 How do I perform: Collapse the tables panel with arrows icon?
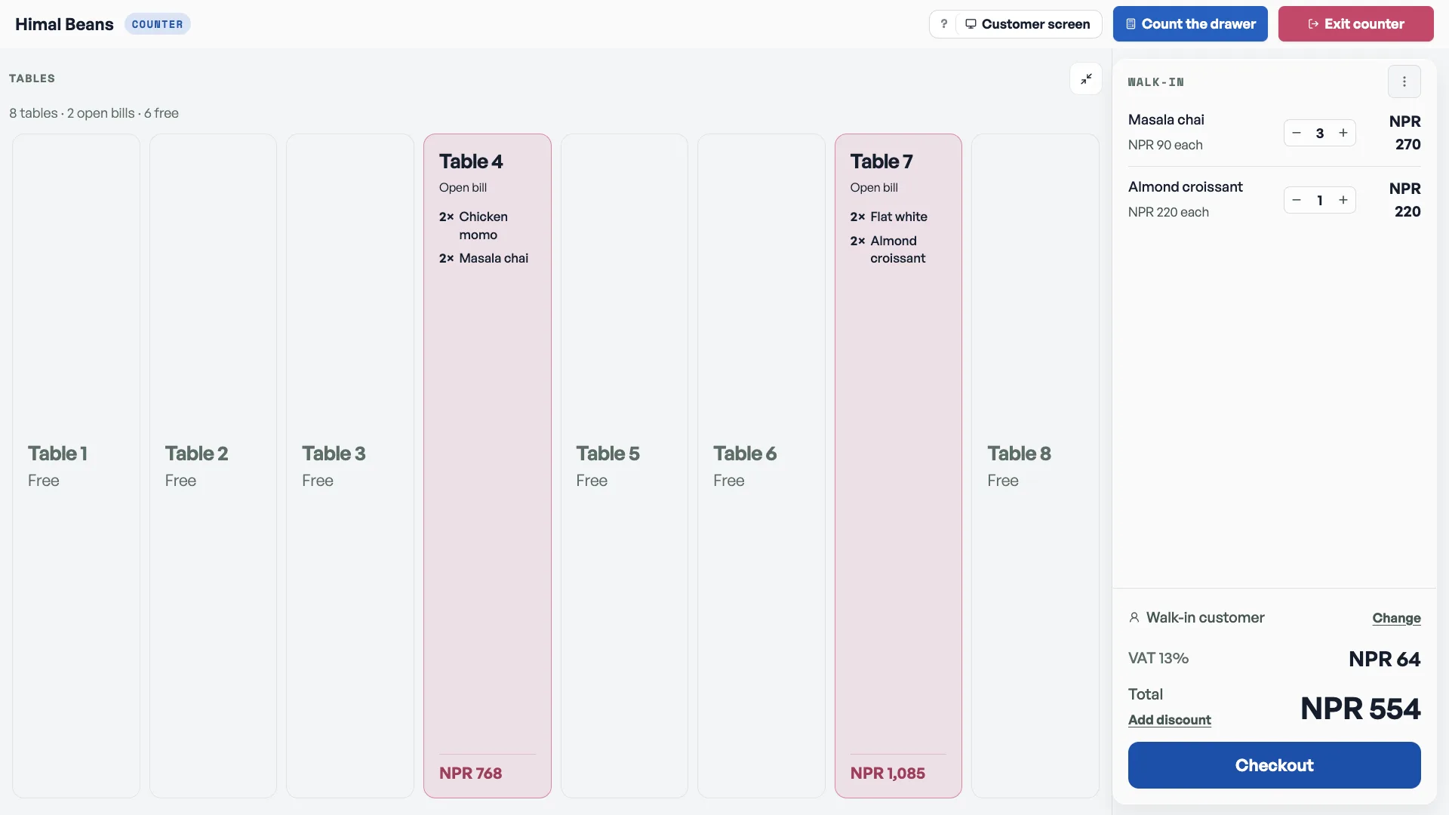coord(1086,78)
